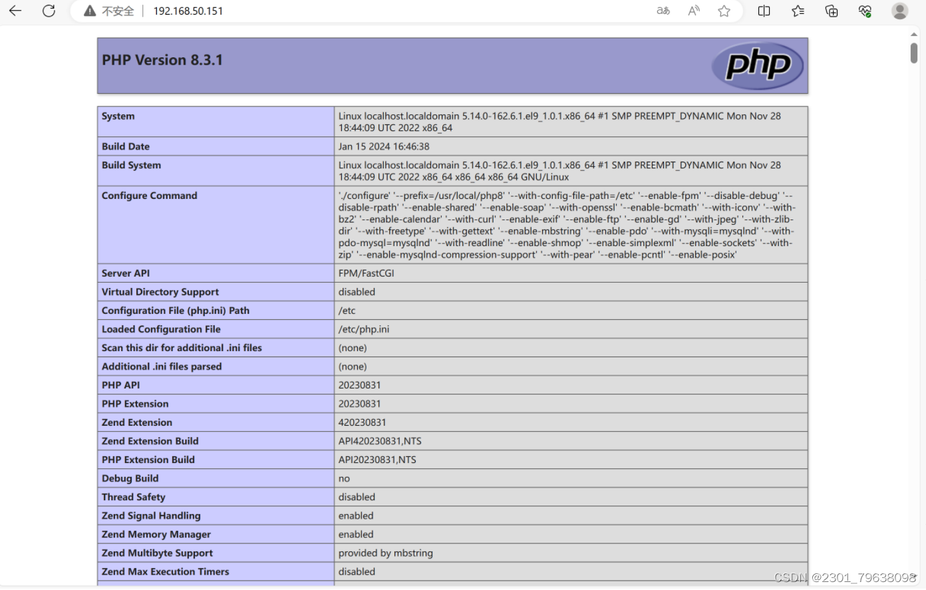Click the Build Date row label
This screenshot has height=590, width=926.
pos(126,146)
